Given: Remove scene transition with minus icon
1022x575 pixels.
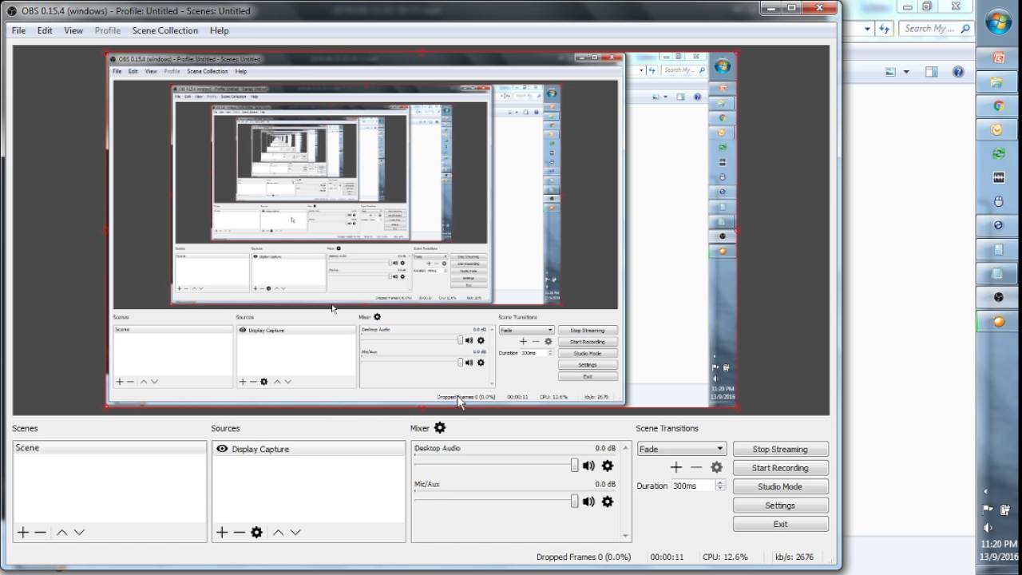Looking at the screenshot, I should [696, 467].
